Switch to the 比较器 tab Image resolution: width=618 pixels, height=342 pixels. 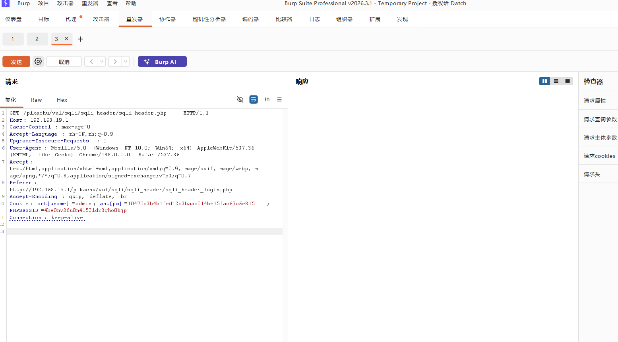pos(284,19)
